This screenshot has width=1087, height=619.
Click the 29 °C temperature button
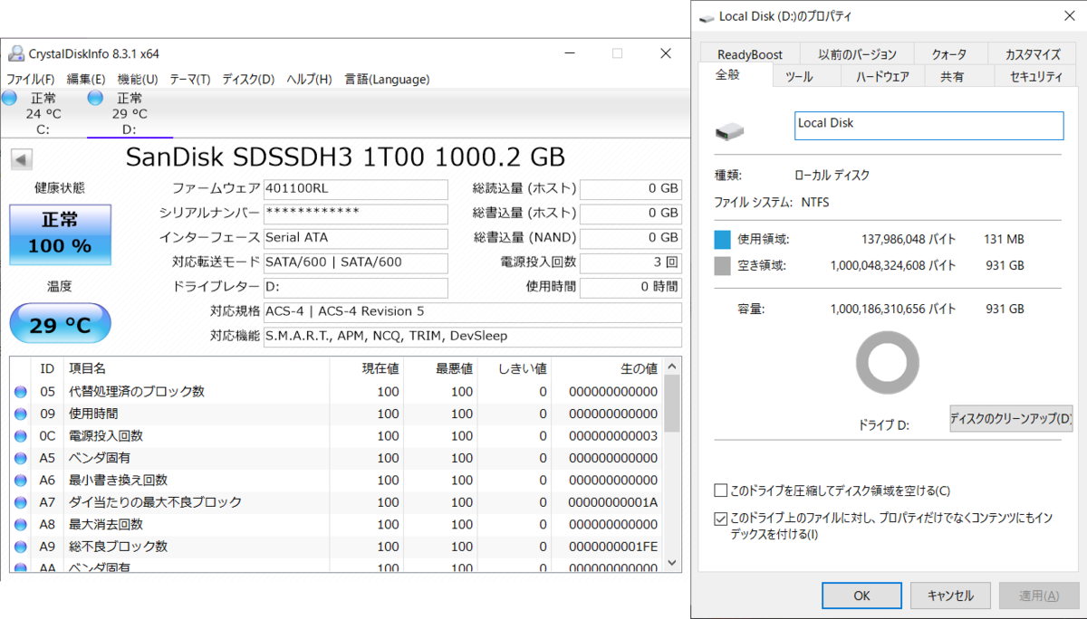coord(60,325)
